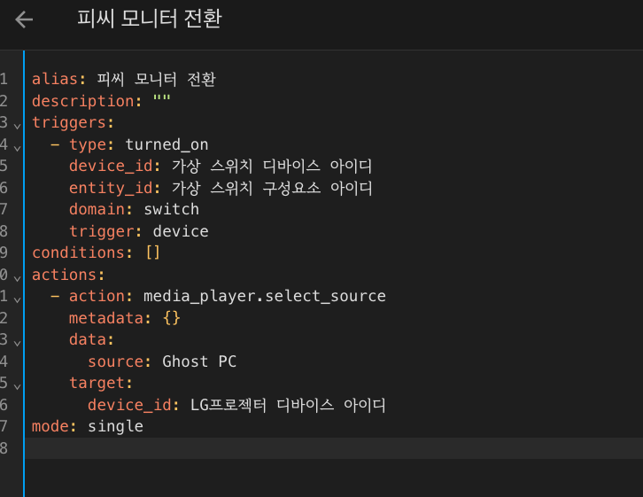Screen dimensions: 643x497
Task: Place cursor on 'mode: single' line
Action: coord(87,427)
